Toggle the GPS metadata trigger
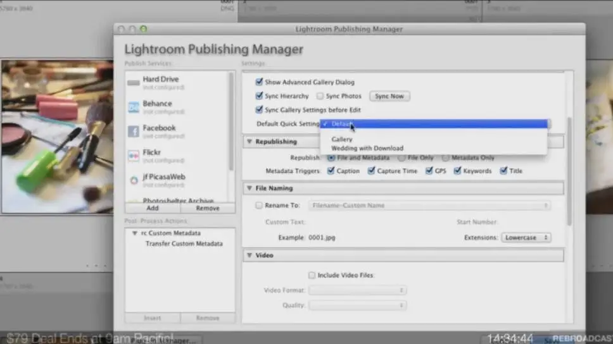 [x=429, y=171]
